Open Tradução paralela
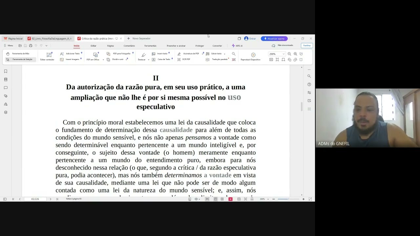 coord(217,59)
